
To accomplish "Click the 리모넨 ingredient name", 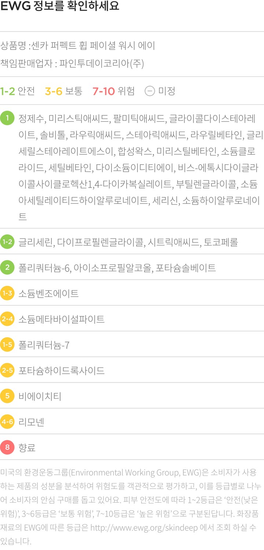I will 32,422.
